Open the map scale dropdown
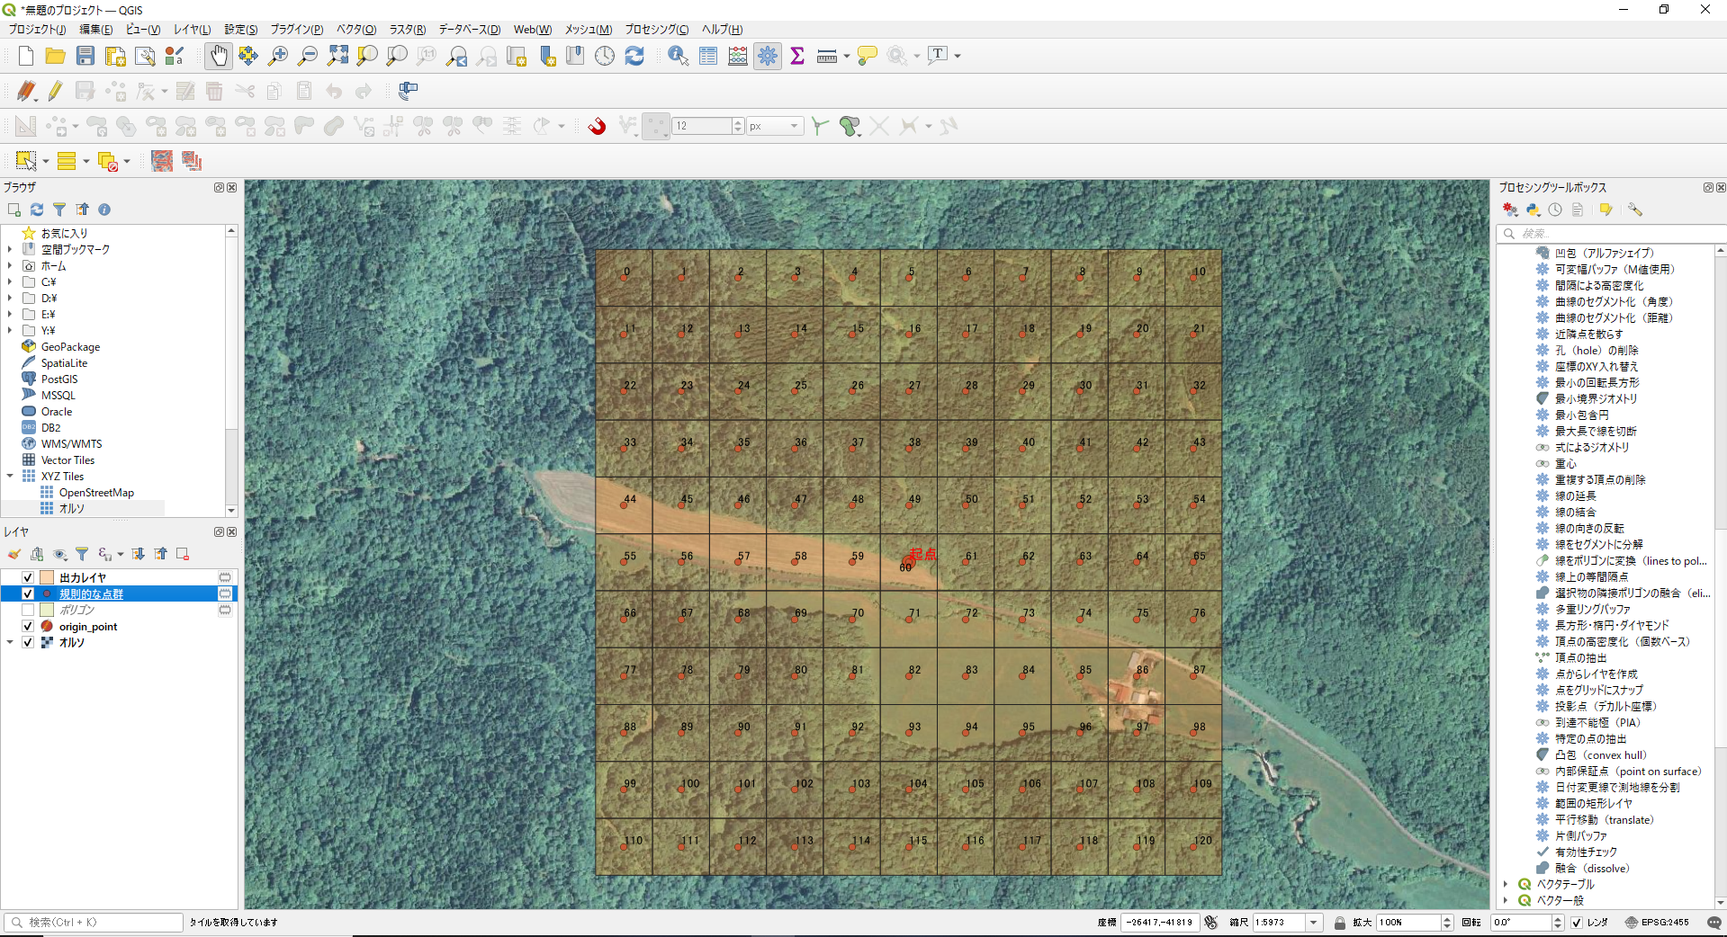The height and width of the screenshot is (937, 1727). click(1314, 923)
